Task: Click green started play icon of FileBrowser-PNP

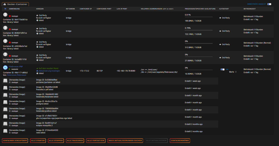Action: click(10, 69)
